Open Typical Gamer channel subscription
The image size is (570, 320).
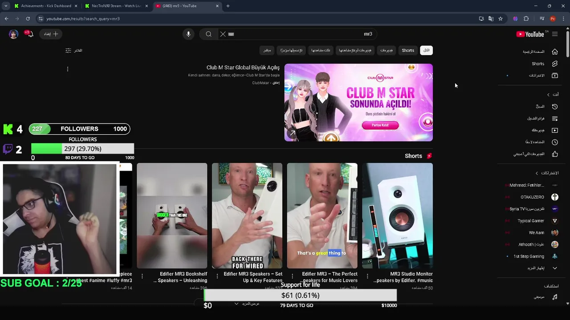[x=532, y=221]
